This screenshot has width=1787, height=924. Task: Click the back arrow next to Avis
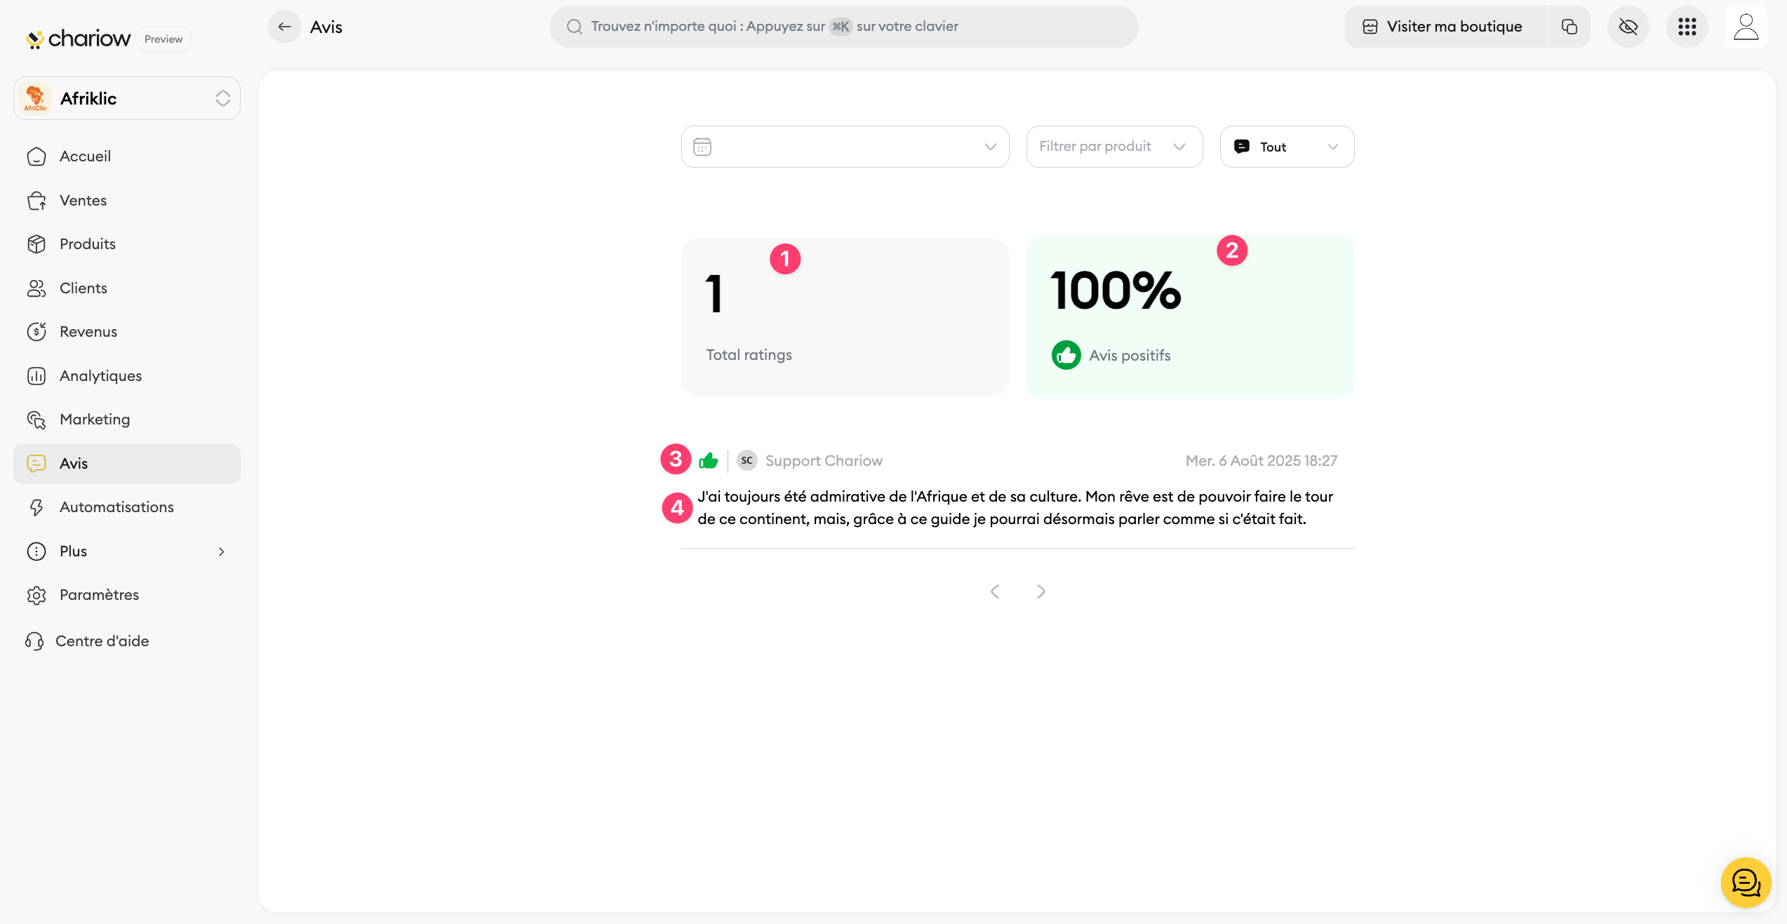284,27
